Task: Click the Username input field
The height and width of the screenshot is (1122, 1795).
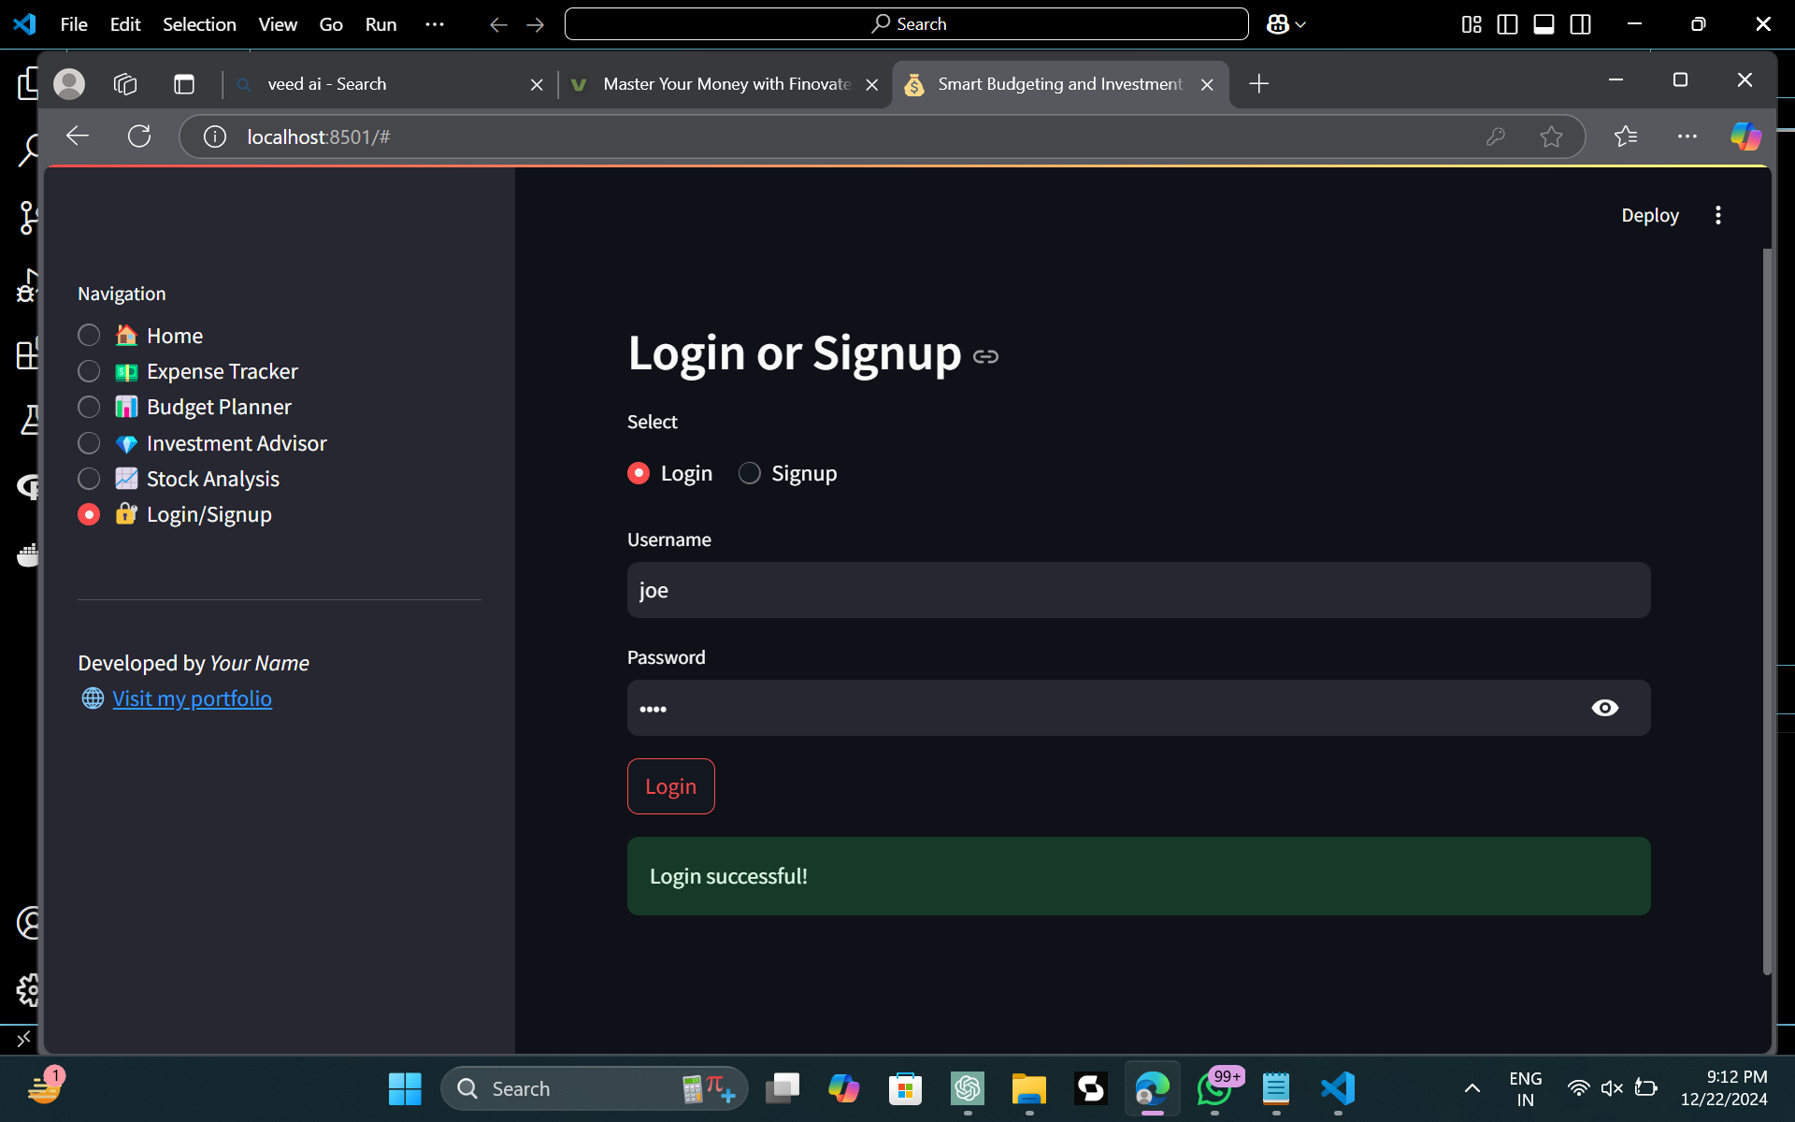Action: click(1138, 590)
